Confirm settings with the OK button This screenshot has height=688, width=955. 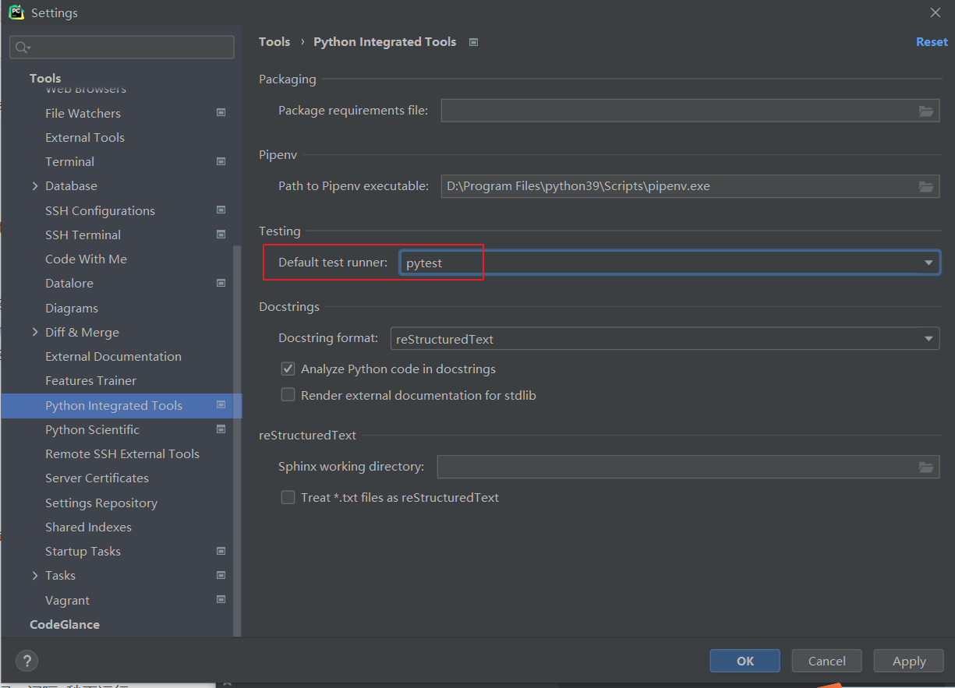point(745,661)
